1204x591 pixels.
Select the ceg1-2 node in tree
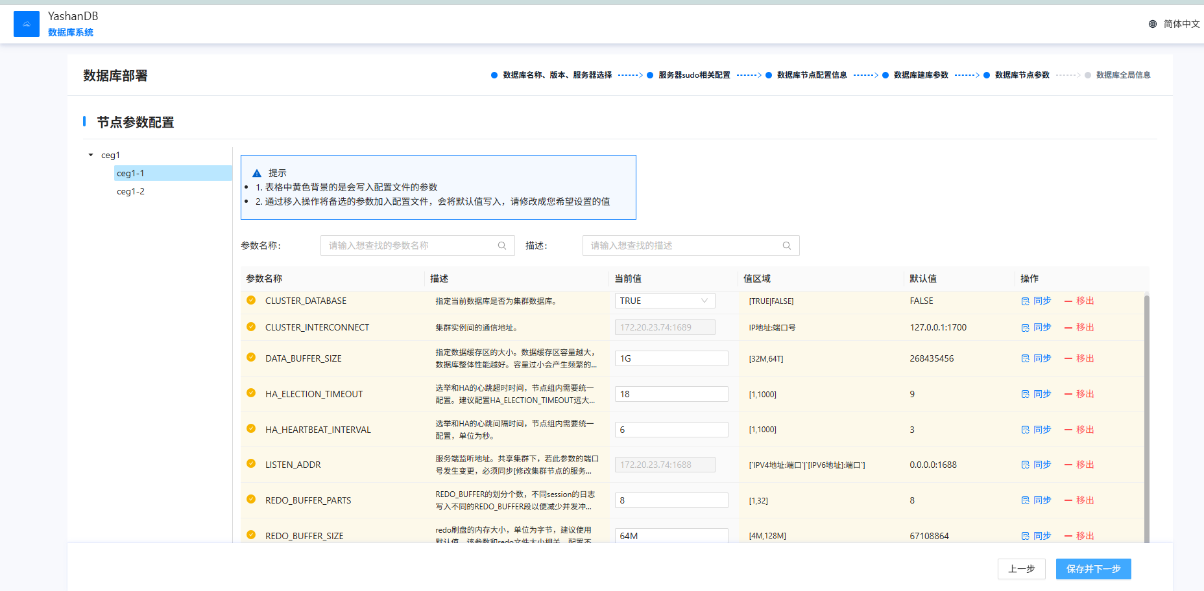click(x=131, y=191)
